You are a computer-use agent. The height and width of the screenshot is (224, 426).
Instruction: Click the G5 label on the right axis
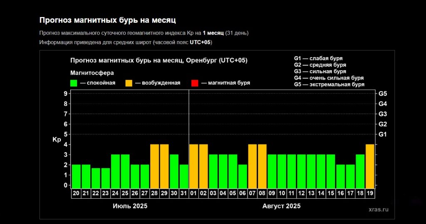[383, 94]
